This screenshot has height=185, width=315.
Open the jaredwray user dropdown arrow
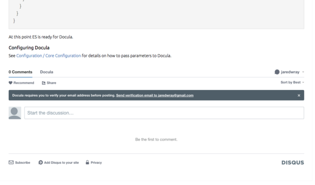point(303,72)
